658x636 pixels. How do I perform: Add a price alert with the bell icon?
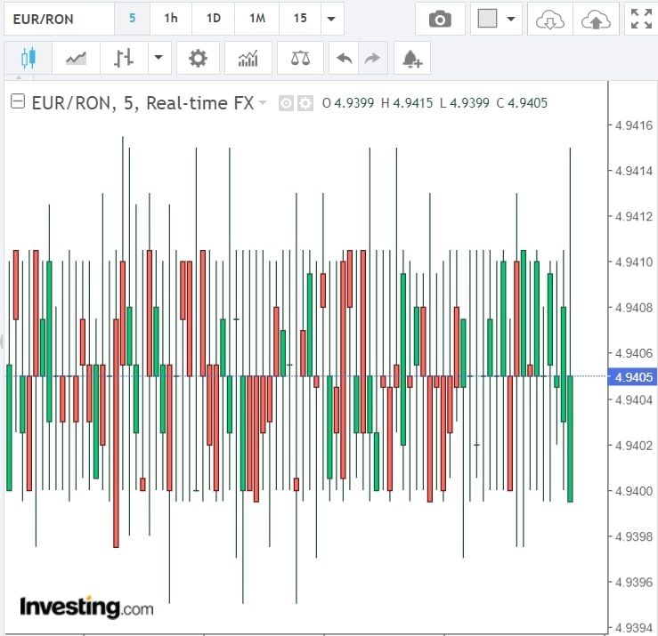pos(411,59)
